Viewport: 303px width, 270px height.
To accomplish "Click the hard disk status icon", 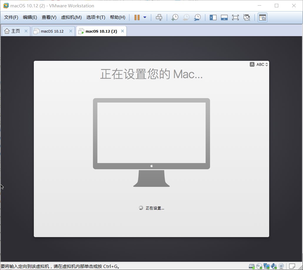I will pos(252,266).
